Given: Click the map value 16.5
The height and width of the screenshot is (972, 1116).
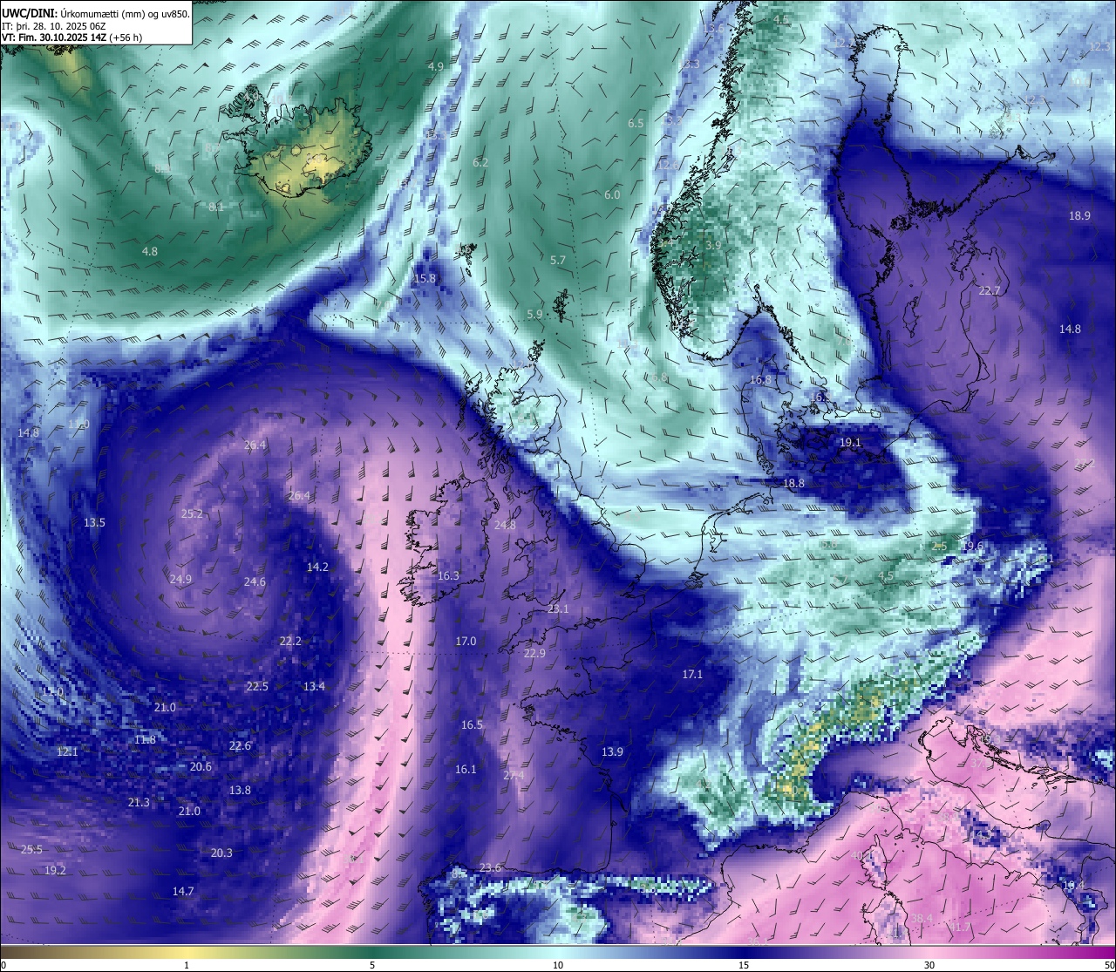Looking at the screenshot, I should click(472, 724).
